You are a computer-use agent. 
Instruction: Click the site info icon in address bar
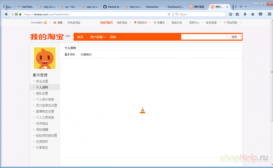12,14
